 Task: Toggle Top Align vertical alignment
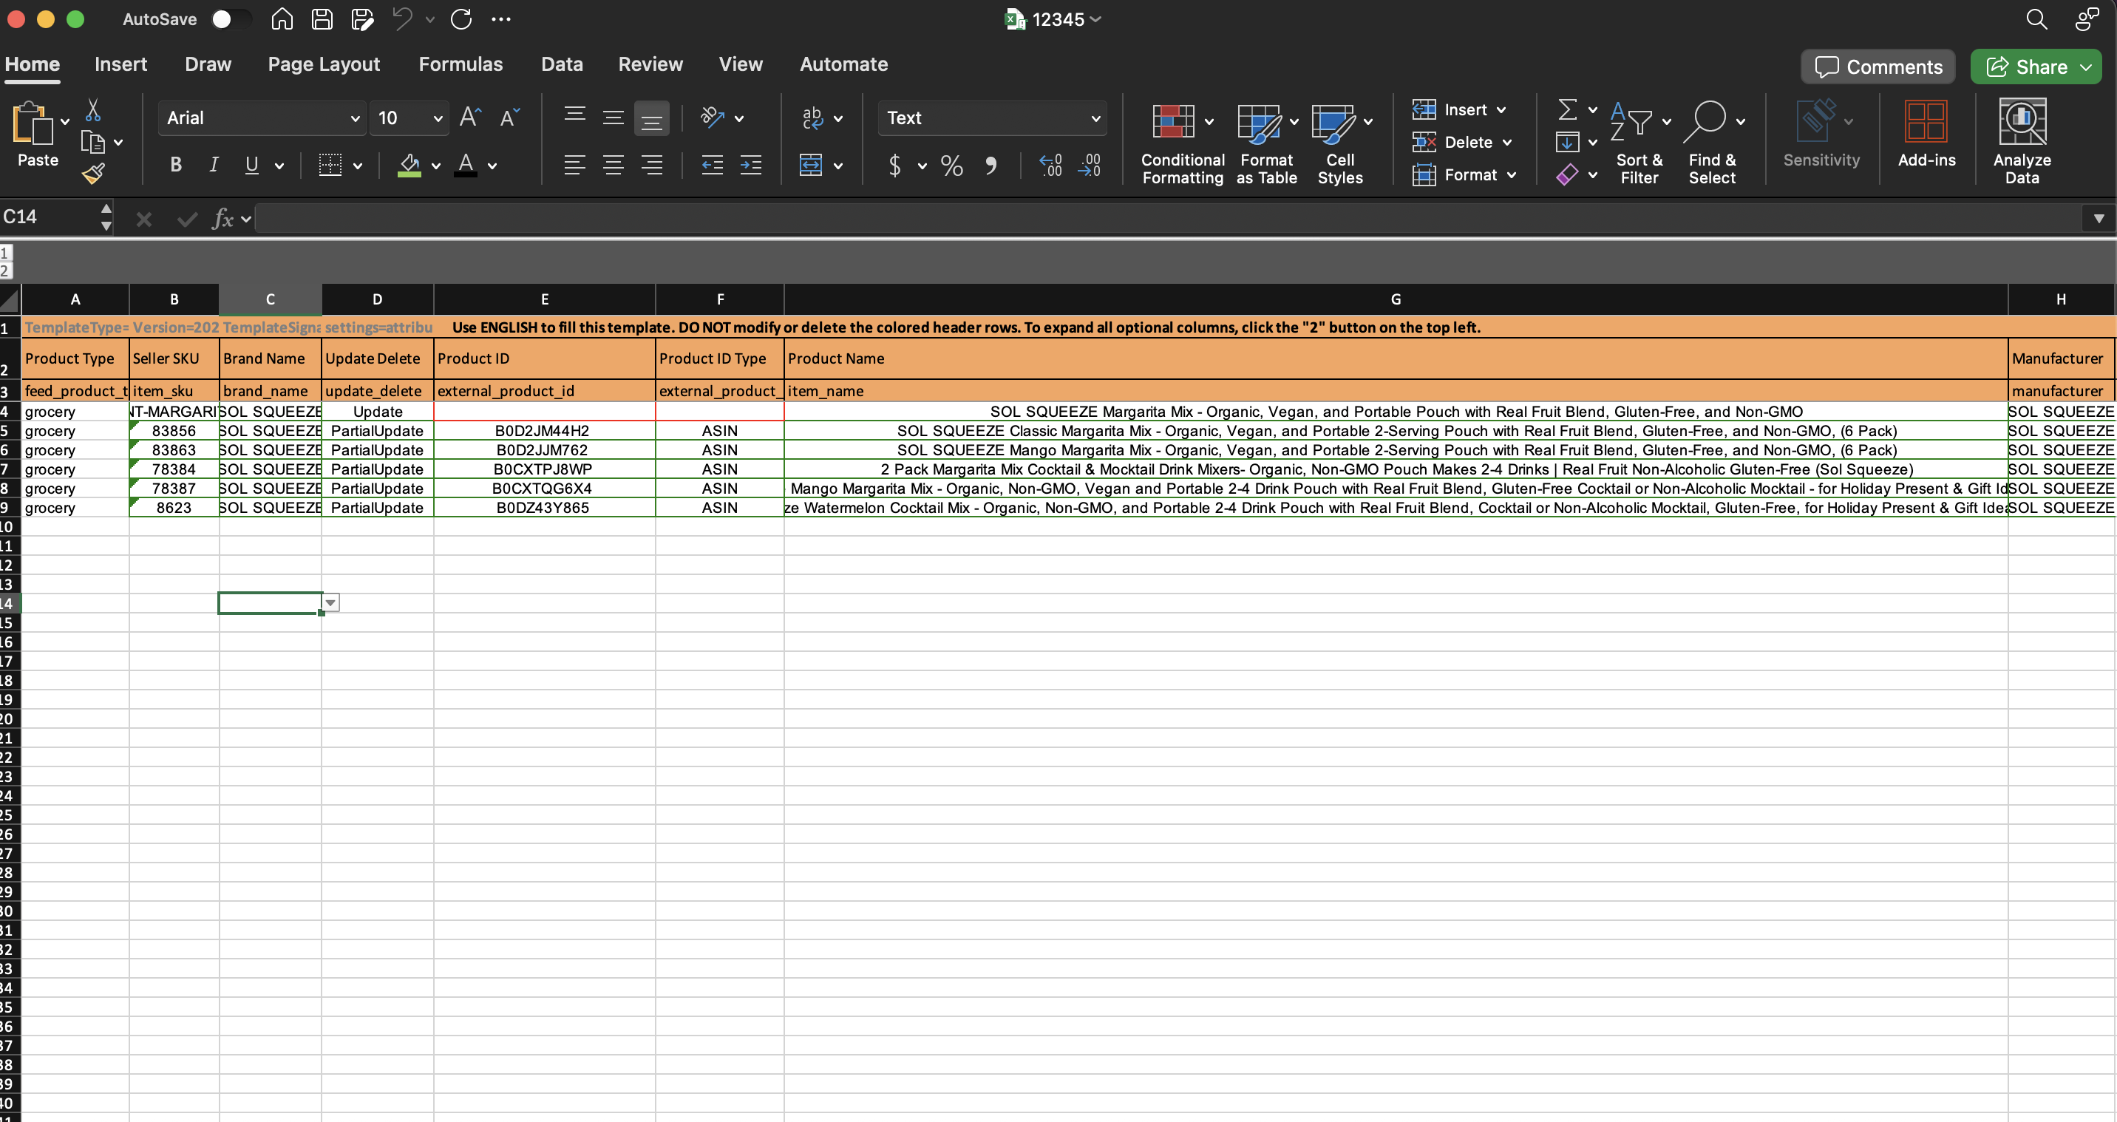click(x=574, y=118)
